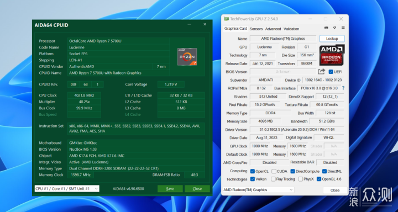Screen dimensions: 398x212
Task: Switch to the Sensors tab
Action: coord(256,29)
